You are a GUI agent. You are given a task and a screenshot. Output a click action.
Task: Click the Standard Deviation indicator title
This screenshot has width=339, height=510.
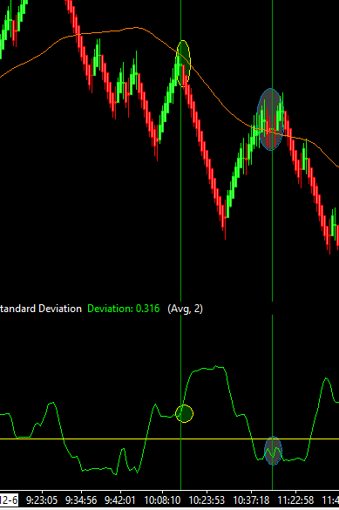(x=40, y=309)
